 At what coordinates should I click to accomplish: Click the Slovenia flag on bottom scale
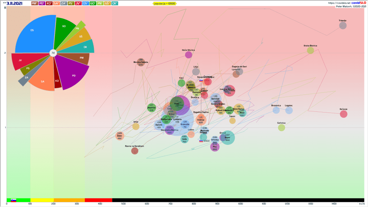[14, 200]
